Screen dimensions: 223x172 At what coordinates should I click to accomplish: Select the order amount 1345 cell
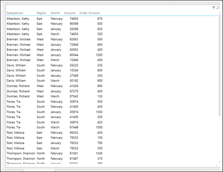click(x=99, y=153)
